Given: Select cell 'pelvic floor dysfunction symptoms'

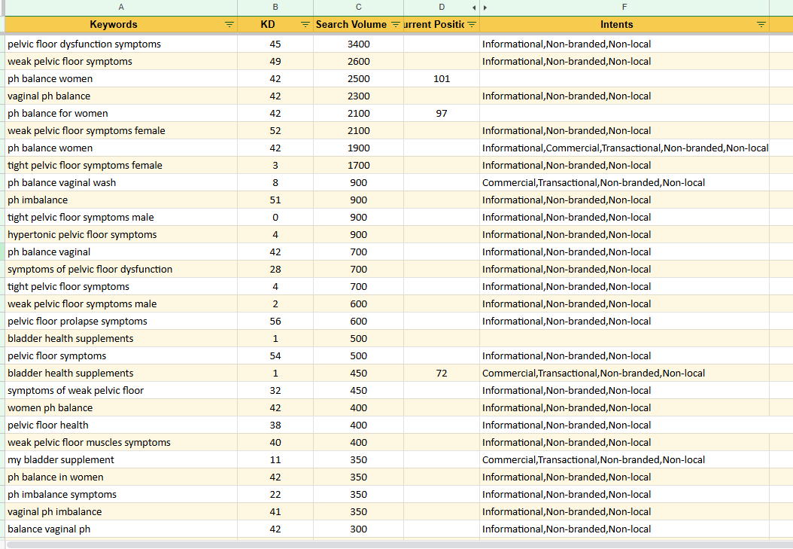Looking at the screenshot, I should pyautogui.click(x=121, y=44).
